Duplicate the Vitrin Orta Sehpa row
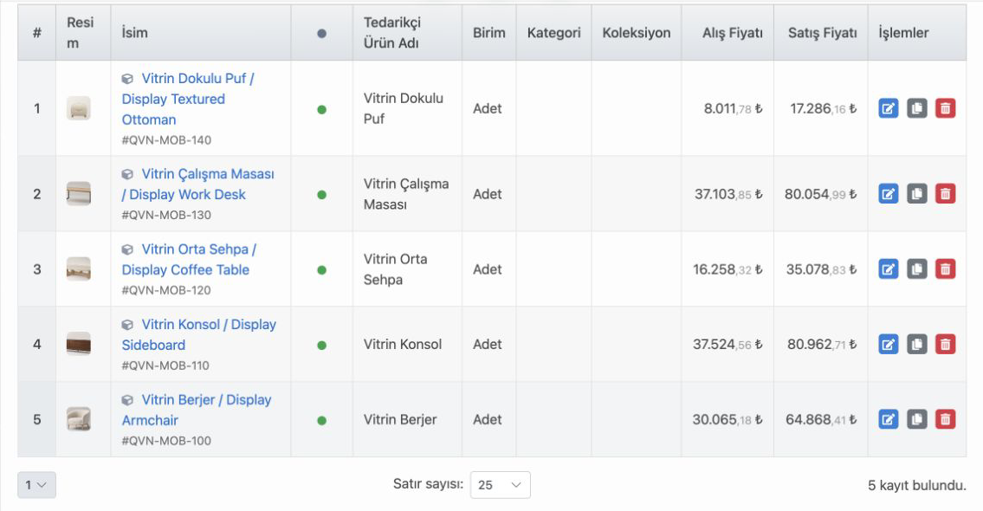This screenshot has width=983, height=511. coord(916,269)
